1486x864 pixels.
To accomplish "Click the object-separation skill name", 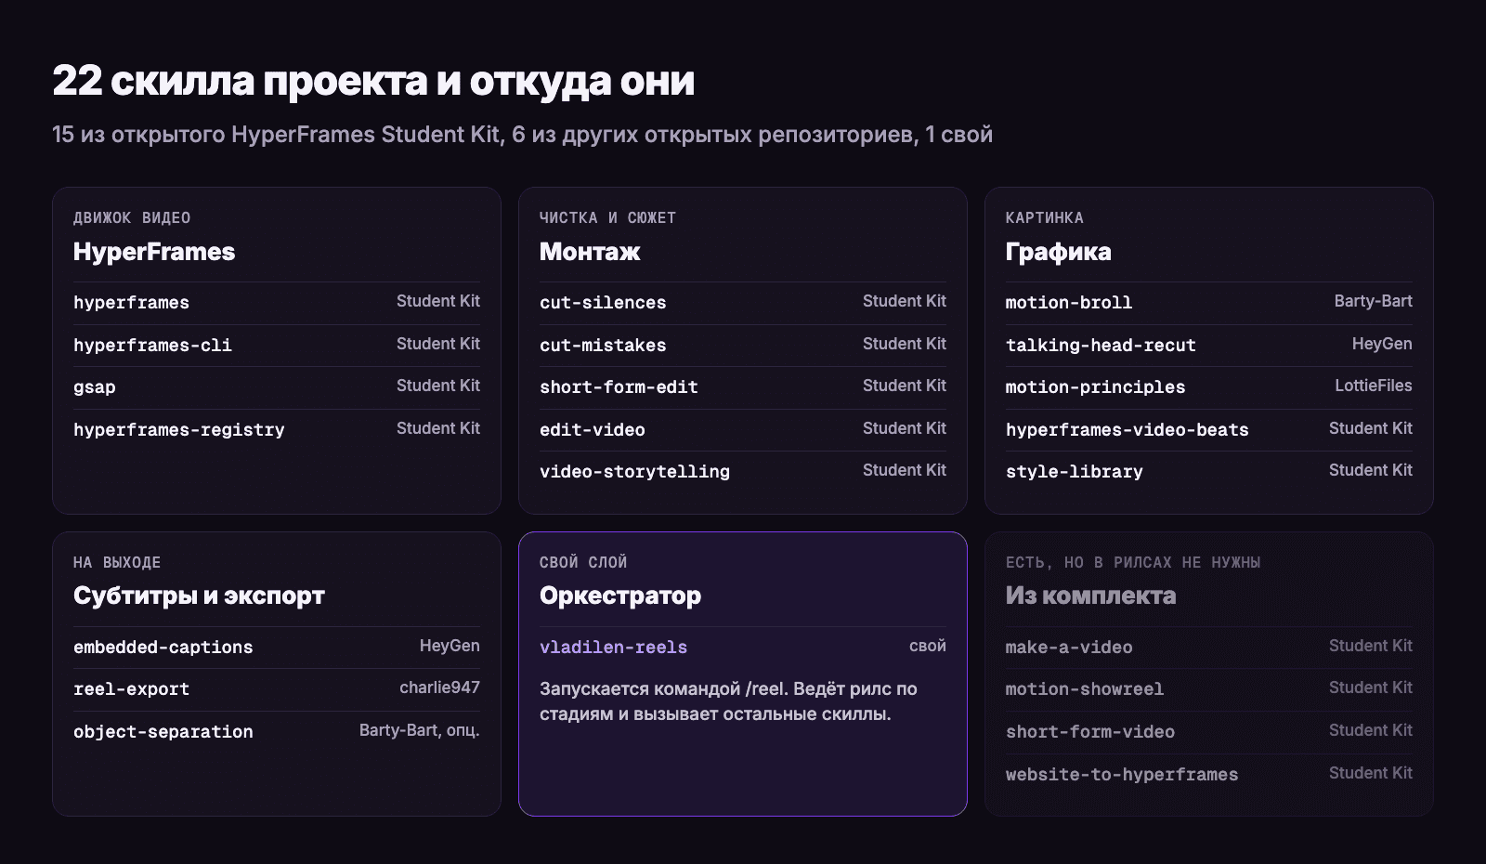I will [x=163, y=732].
